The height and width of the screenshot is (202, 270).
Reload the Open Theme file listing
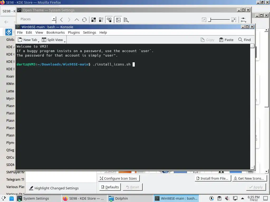(84, 20)
